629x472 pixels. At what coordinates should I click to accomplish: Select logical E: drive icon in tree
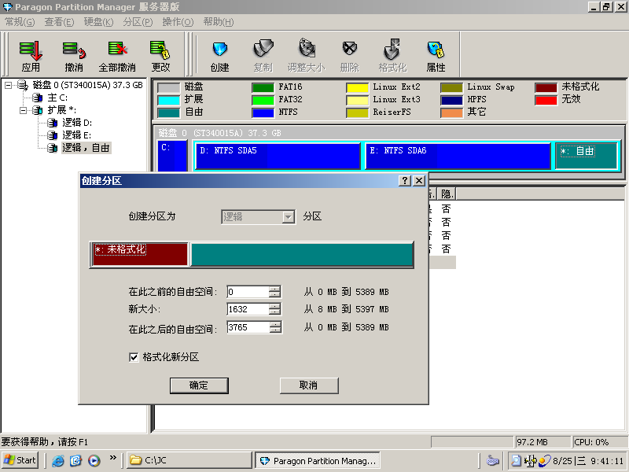click(x=52, y=135)
